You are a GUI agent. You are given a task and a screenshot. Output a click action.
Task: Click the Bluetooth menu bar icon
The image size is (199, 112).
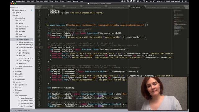(141, 1)
